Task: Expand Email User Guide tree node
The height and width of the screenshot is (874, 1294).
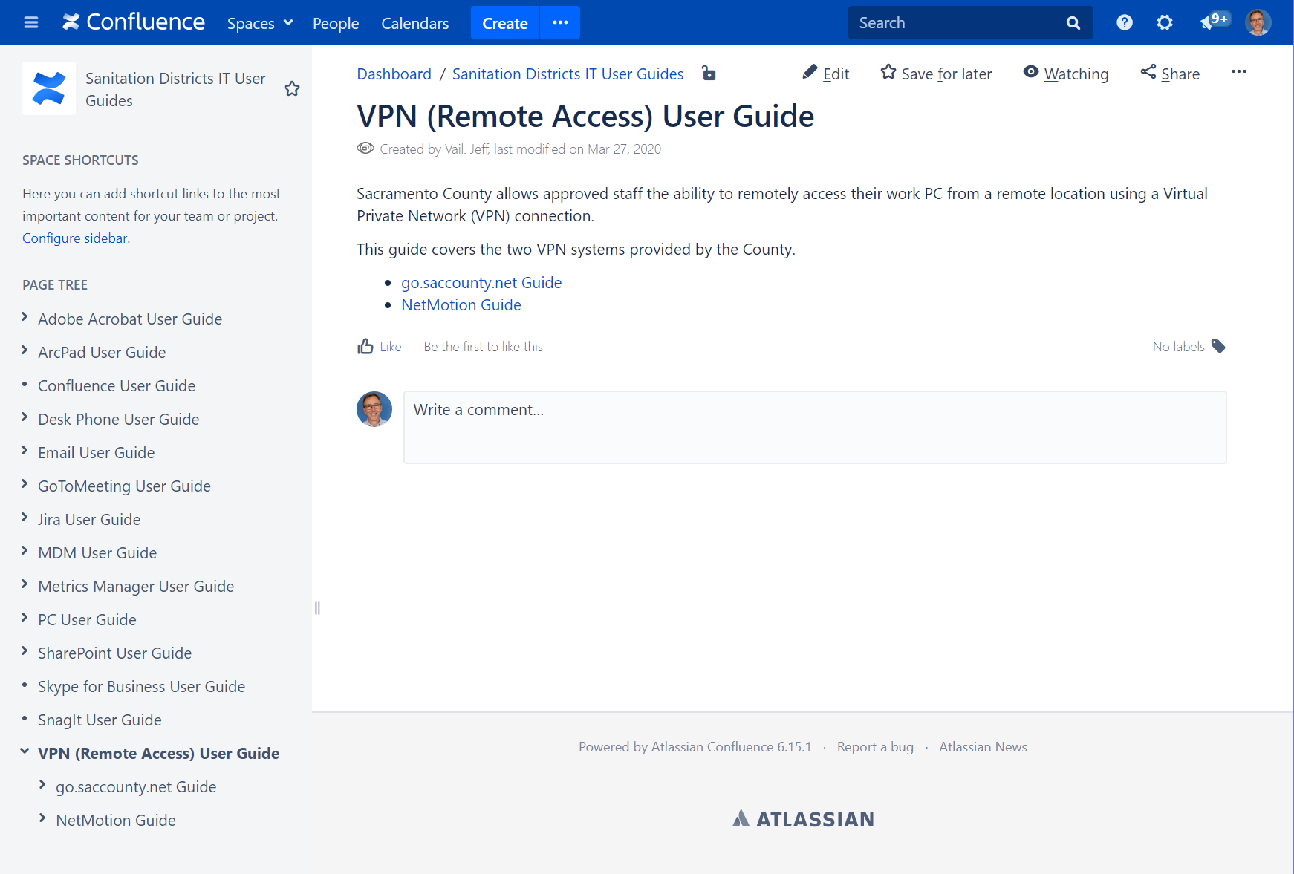Action: (25, 451)
